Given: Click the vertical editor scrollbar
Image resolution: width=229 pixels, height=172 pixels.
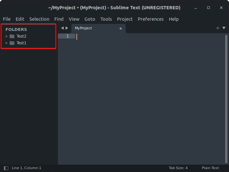Looking at the screenshot, I should (x=226, y=99).
